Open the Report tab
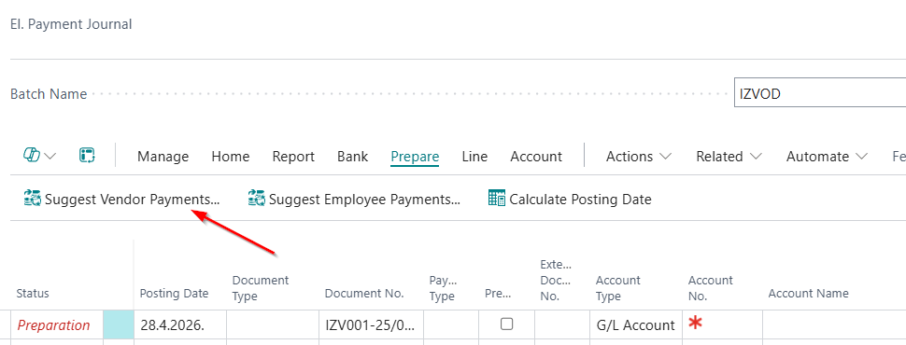The height and width of the screenshot is (345, 906). pos(293,157)
